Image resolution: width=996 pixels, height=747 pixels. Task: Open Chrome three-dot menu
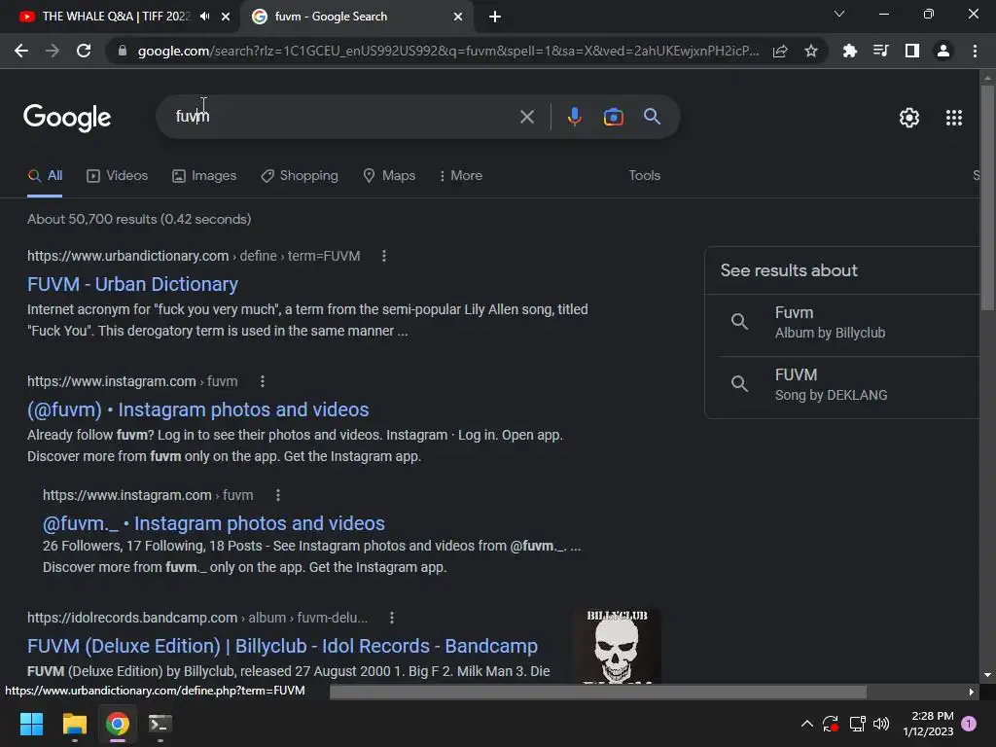[x=975, y=51]
